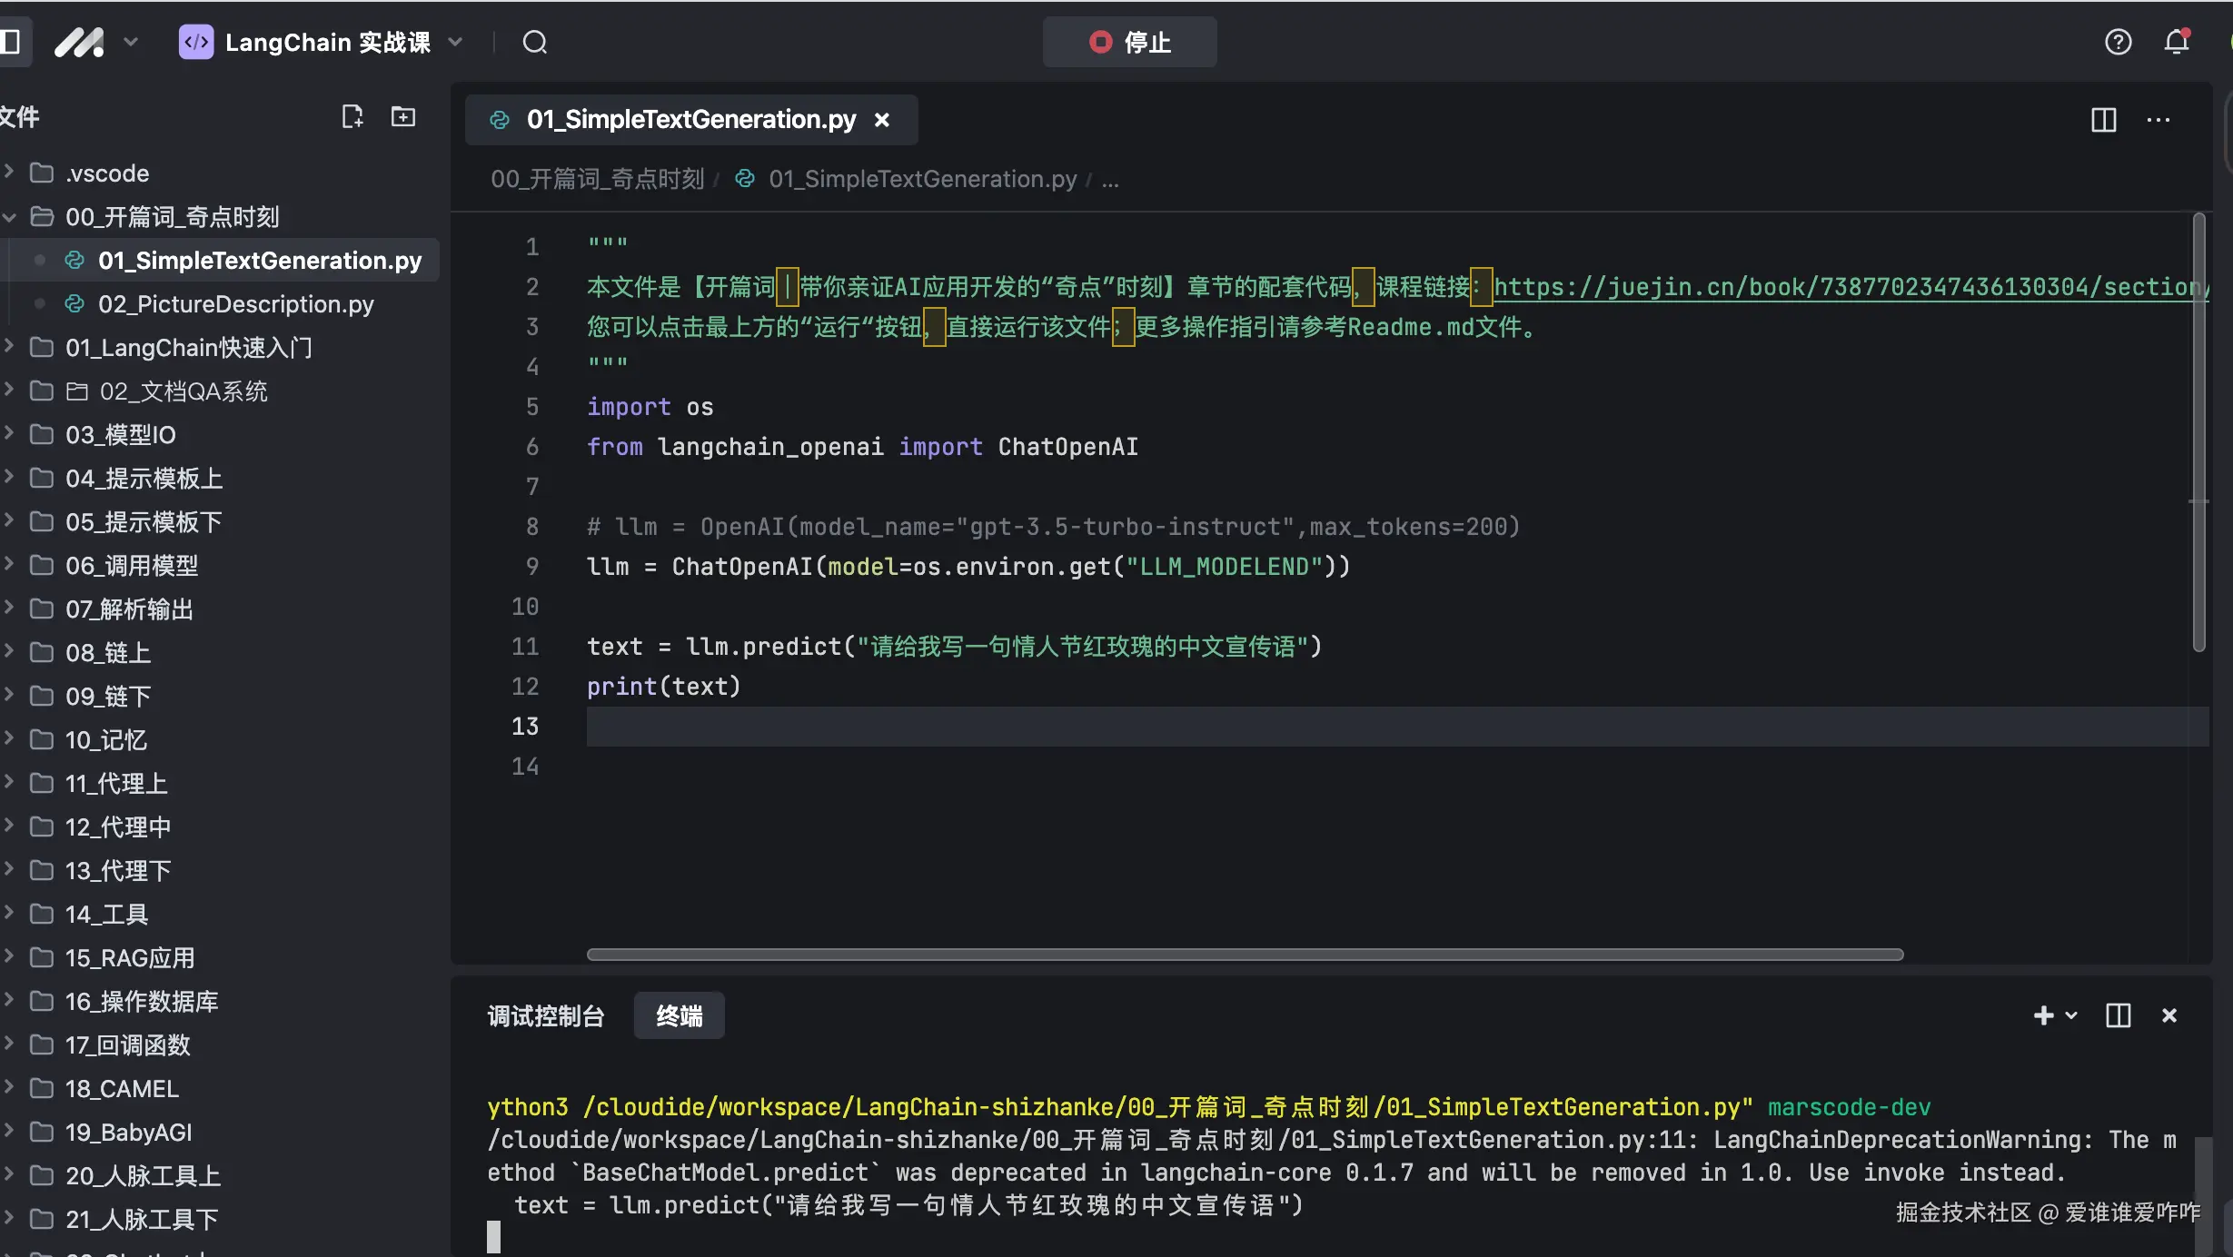This screenshot has width=2233, height=1257.
Task: Add a new terminal with the plus icon
Action: click(x=2043, y=1015)
